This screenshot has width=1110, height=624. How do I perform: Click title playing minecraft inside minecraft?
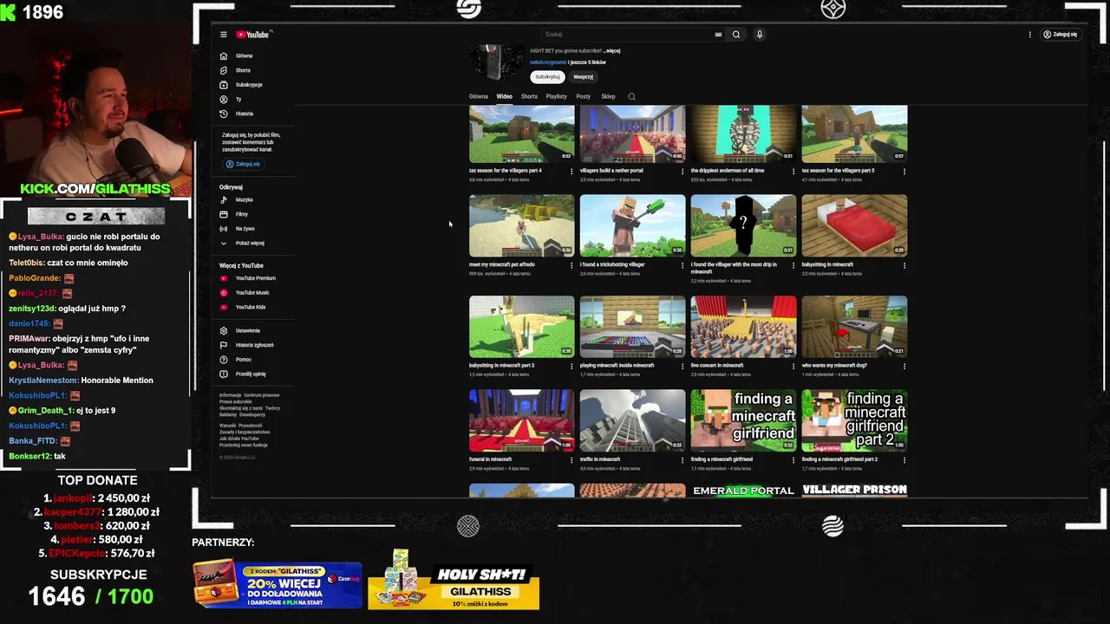[x=617, y=366]
